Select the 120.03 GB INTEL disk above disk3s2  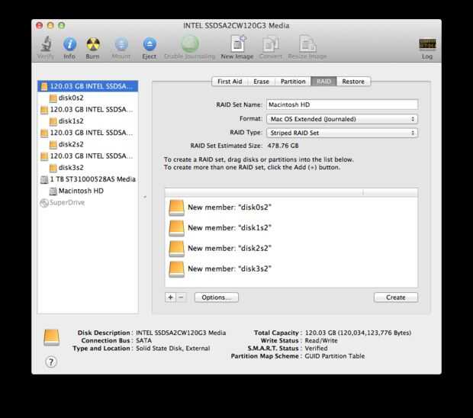tap(88, 156)
